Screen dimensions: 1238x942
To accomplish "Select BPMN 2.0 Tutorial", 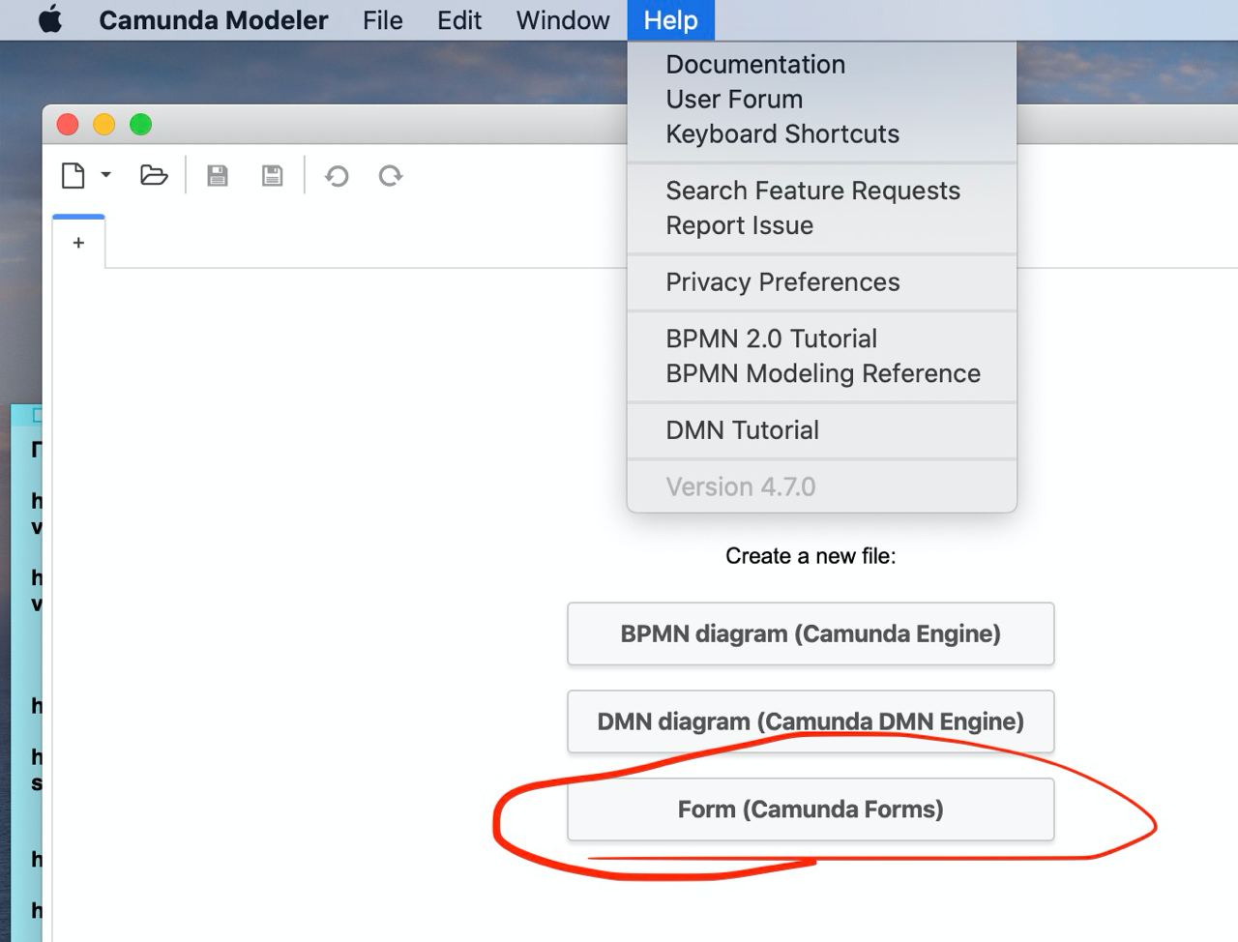I will point(822,339).
